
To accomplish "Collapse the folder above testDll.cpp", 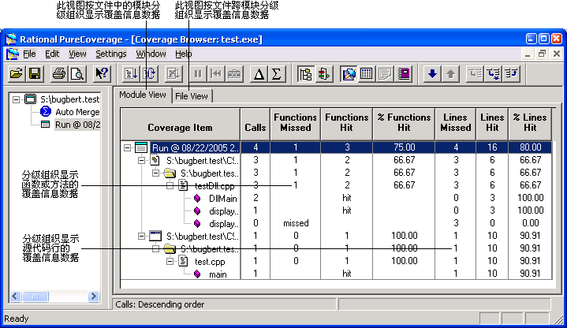I will pyautogui.click(x=155, y=173).
